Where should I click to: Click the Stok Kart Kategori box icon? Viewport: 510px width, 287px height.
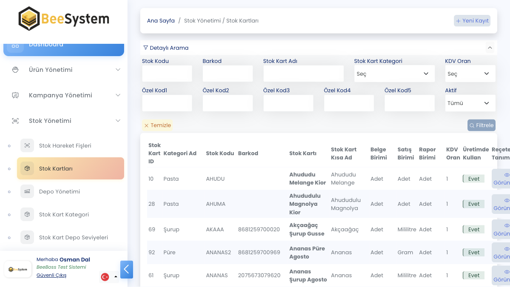click(x=27, y=214)
